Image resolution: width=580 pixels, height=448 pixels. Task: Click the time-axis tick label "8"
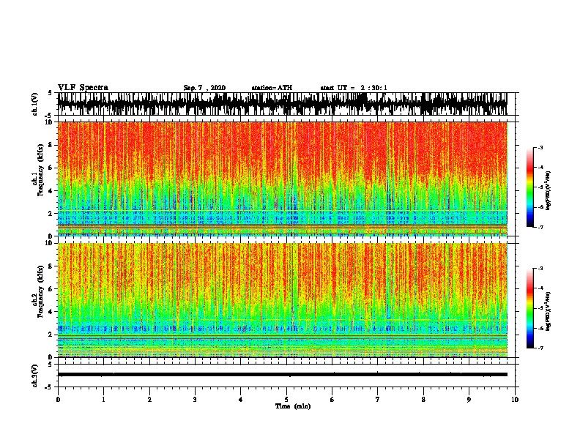(423, 399)
